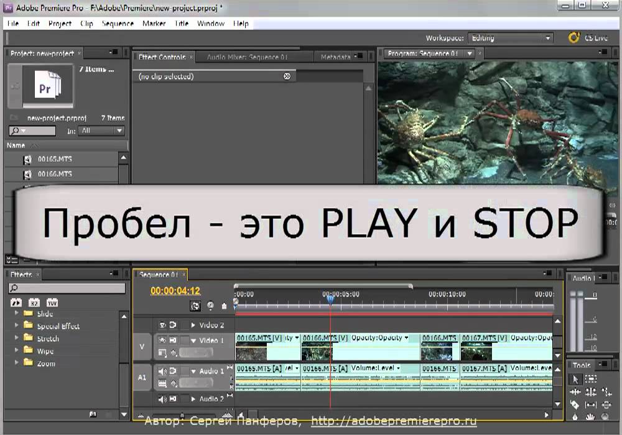
Task: Toggle Sync Lock on Audio 2 track
Action: coord(173,399)
